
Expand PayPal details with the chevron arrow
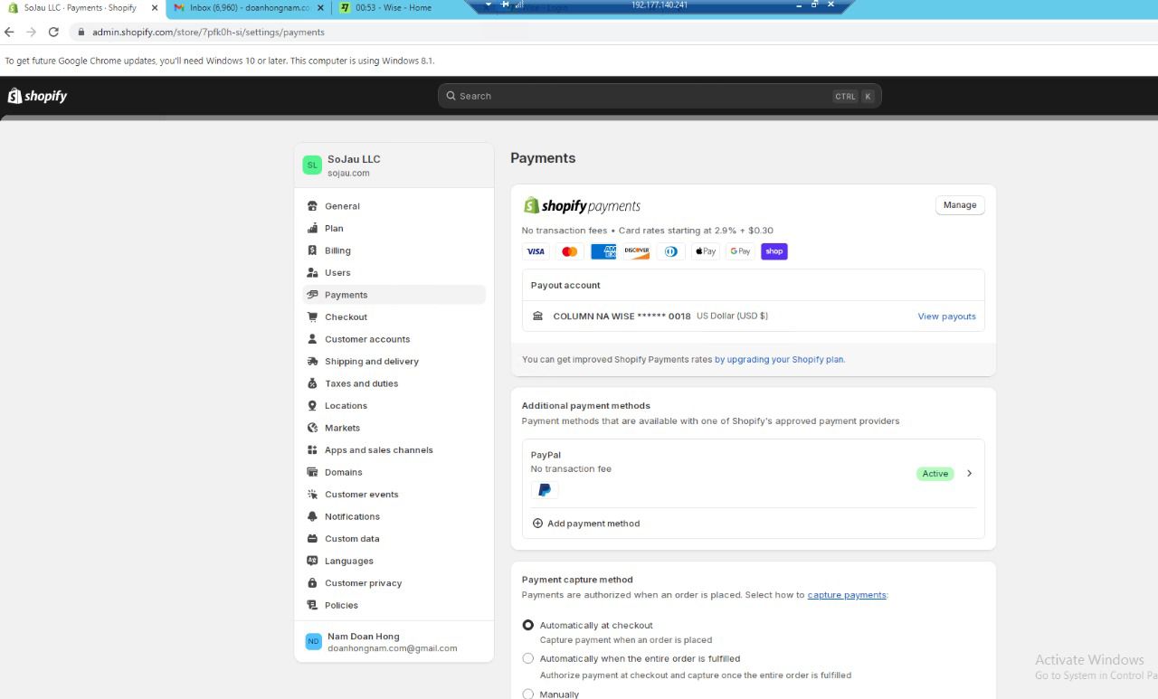tap(969, 474)
